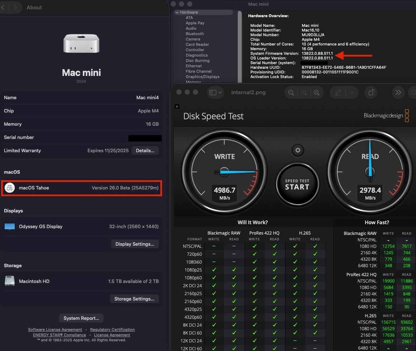Select Card Reader in Hardware list
Viewport: 416px width, 351px height.
pyautogui.click(x=197, y=44)
